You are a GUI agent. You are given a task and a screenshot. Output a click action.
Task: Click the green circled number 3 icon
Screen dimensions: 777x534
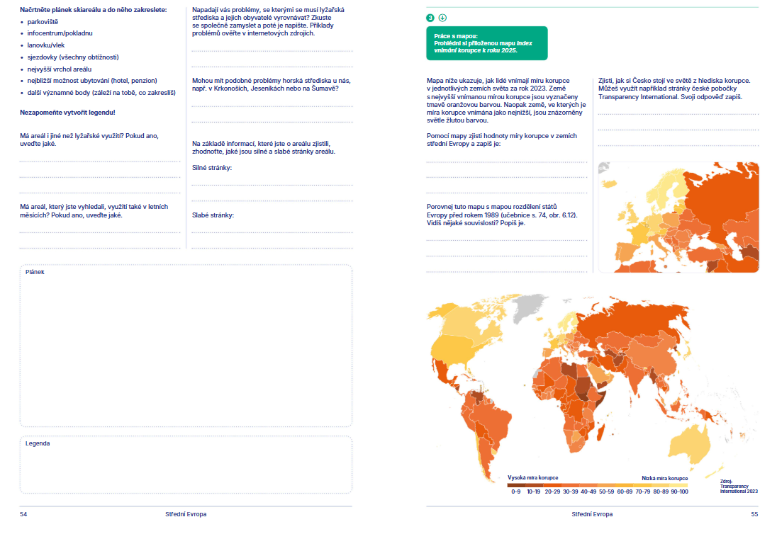(x=430, y=18)
